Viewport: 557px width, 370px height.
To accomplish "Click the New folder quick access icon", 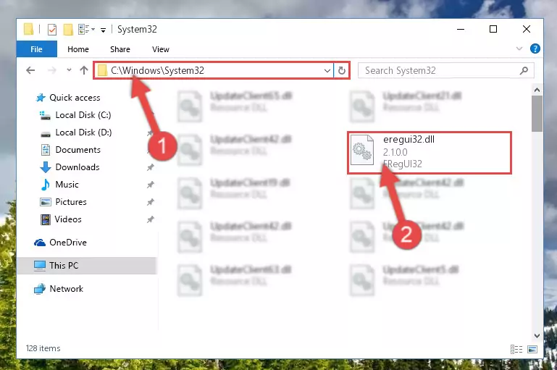I will pyautogui.click(x=68, y=30).
